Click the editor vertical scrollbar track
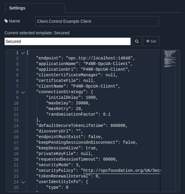 (x=178, y=118)
